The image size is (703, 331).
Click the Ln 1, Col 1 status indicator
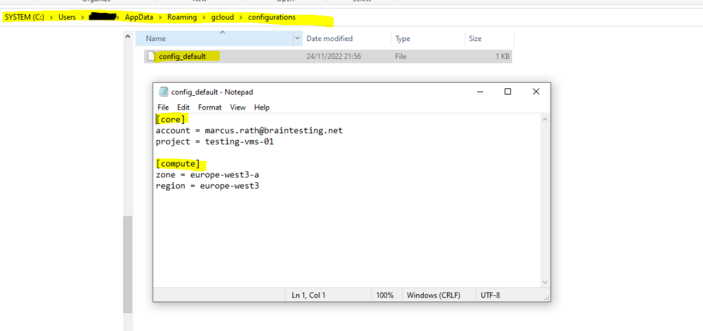click(308, 295)
